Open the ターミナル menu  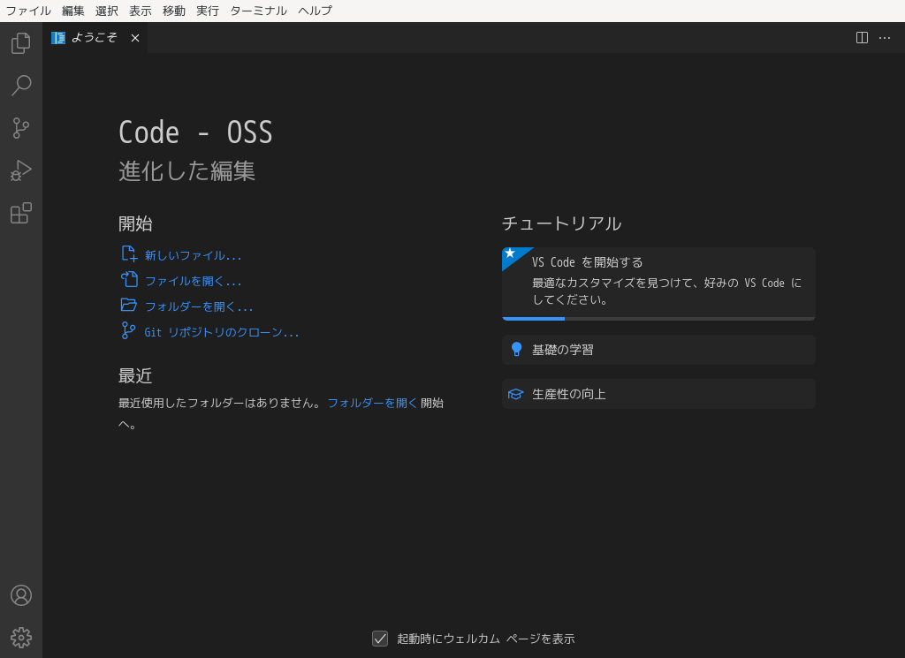pyautogui.click(x=259, y=11)
